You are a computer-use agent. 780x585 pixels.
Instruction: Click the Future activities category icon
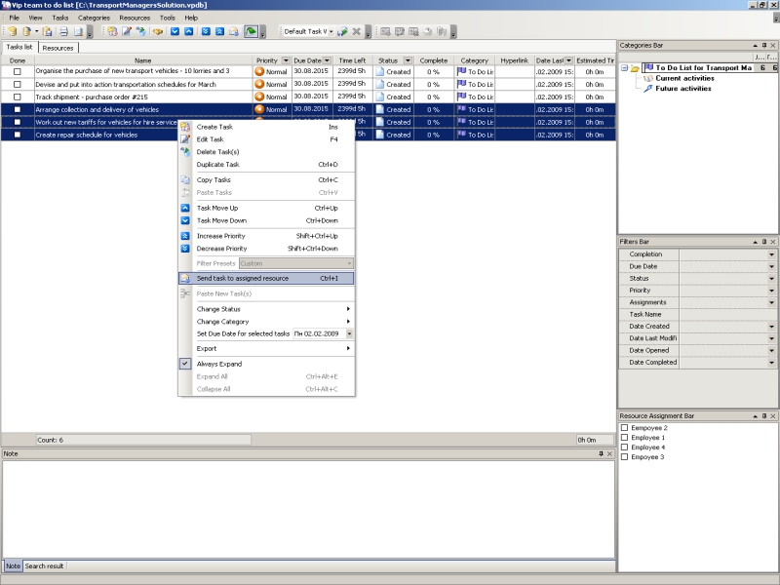coord(647,89)
